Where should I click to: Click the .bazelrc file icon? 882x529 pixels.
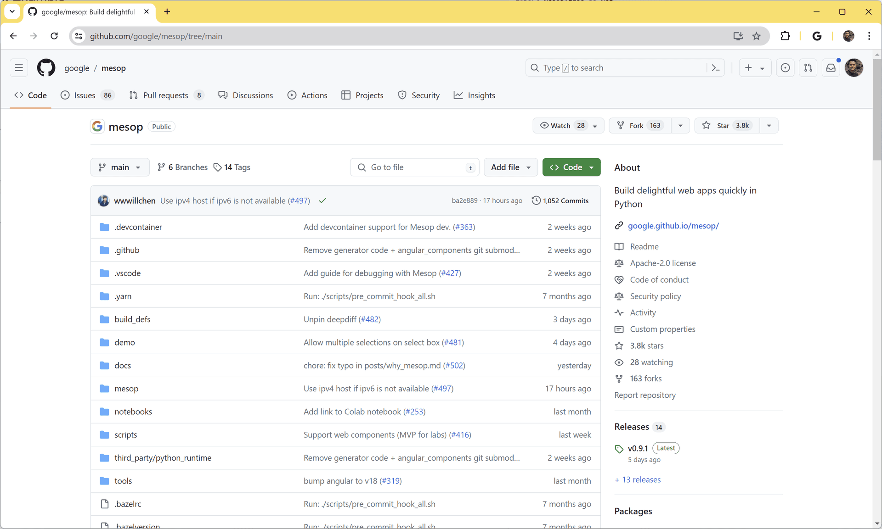click(x=104, y=504)
